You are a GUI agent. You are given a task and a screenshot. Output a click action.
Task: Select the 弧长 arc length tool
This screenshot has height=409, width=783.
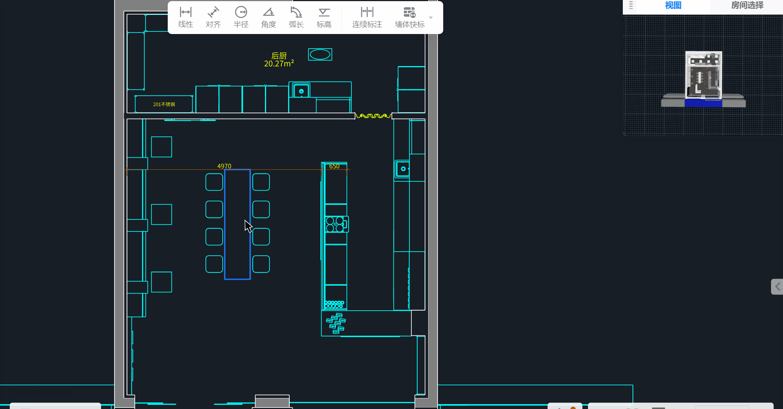[296, 17]
